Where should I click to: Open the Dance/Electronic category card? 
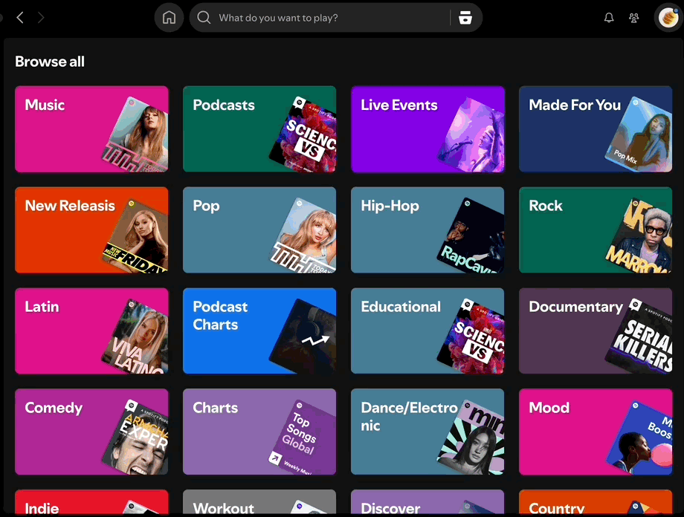point(427,432)
